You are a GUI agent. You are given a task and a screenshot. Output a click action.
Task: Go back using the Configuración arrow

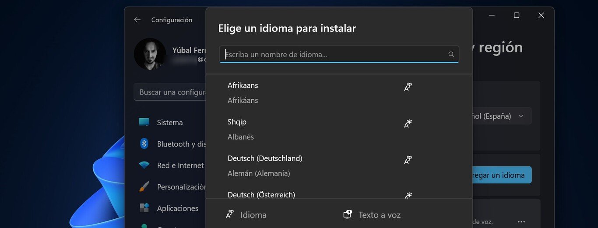tap(137, 20)
